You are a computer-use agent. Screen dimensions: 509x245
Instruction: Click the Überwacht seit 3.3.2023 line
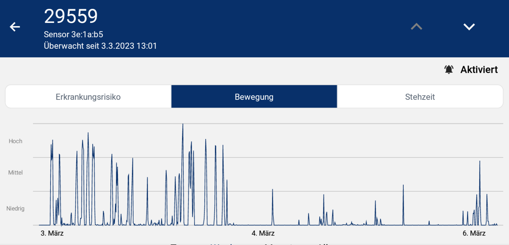(100, 46)
